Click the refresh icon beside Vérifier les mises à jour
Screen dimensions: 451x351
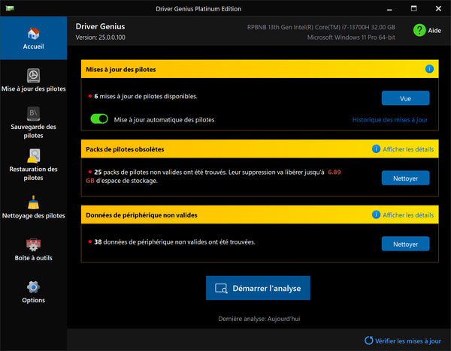tap(369, 340)
